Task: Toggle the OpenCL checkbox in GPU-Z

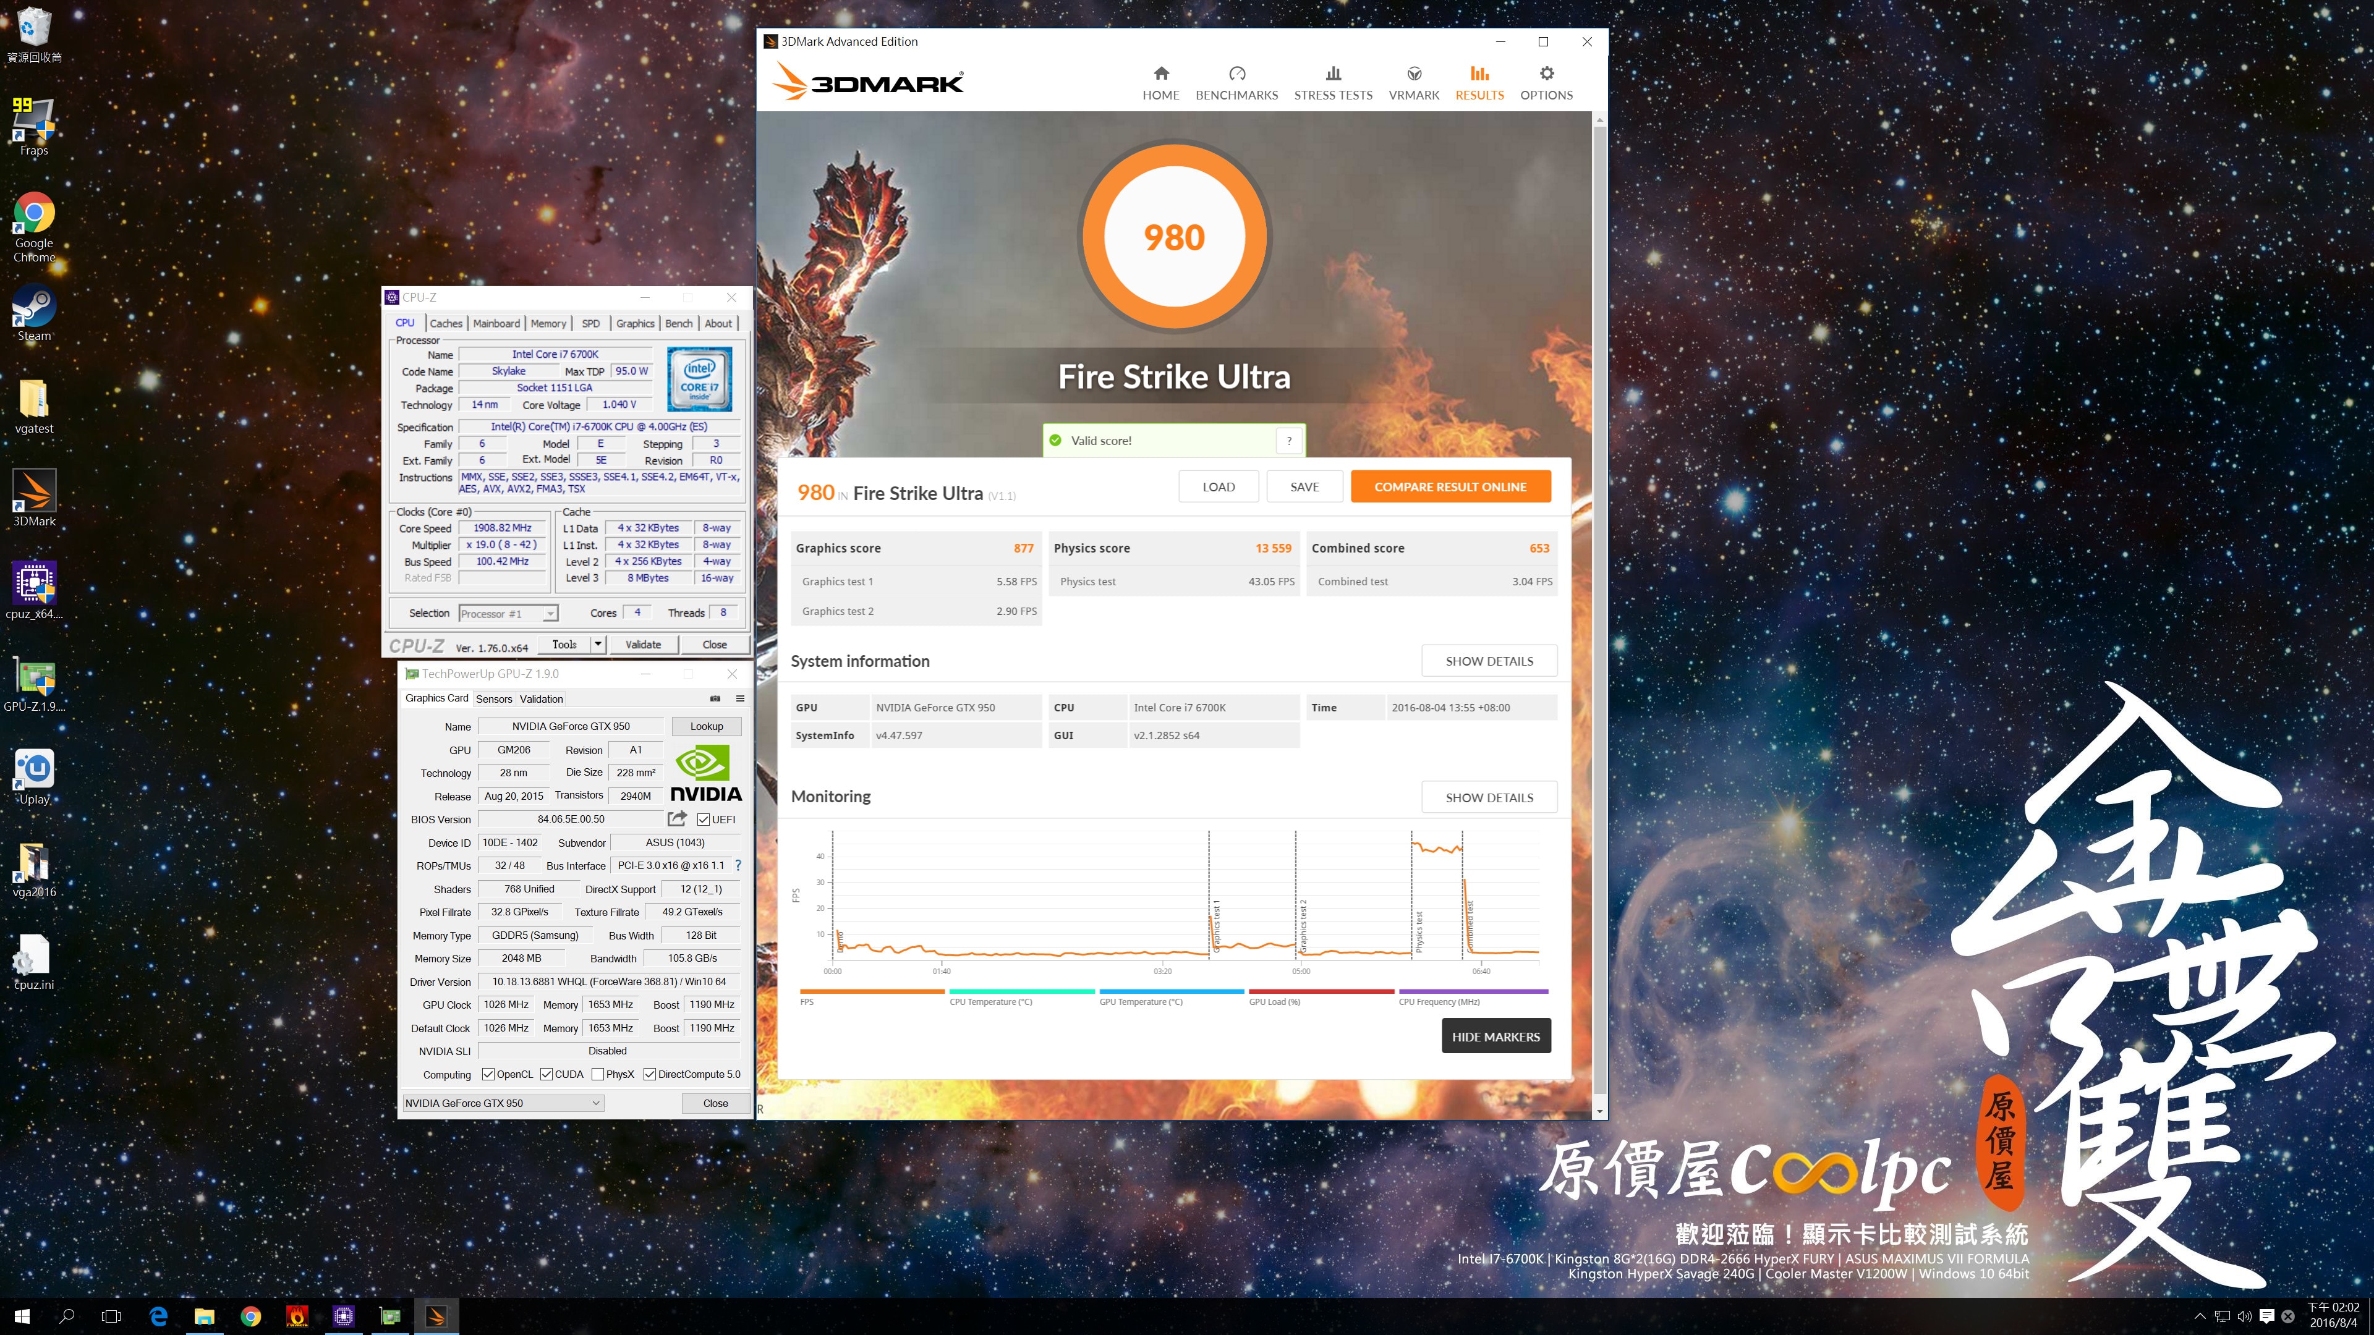Action: point(488,1074)
